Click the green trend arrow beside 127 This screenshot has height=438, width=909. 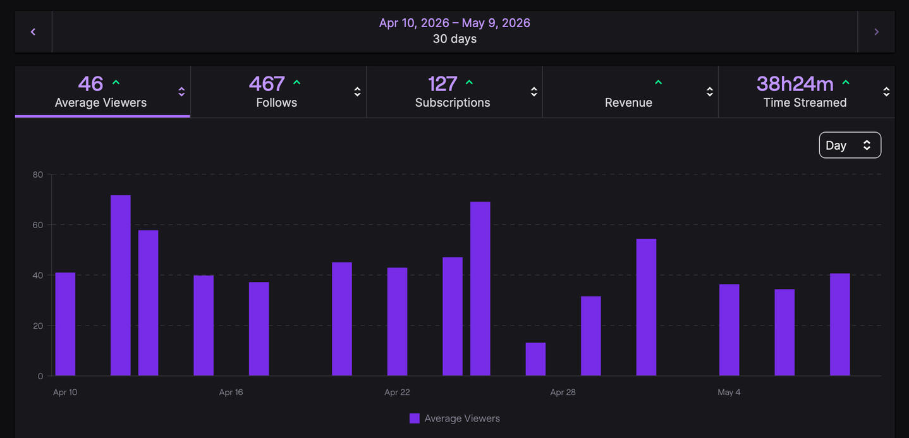pyautogui.click(x=469, y=83)
